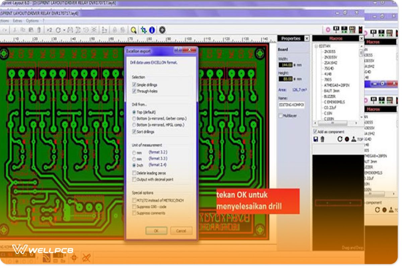Select the BUZZER macro in the list
The height and width of the screenshot is (268, 402).
pos(330,96)
